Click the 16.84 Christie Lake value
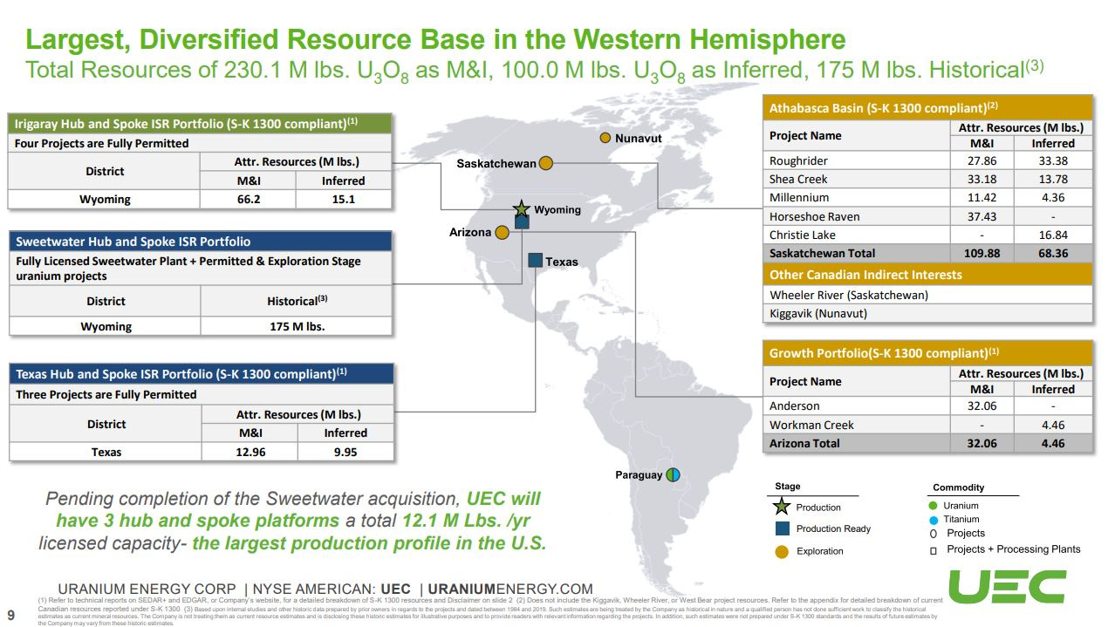This screenshot has height=627, width=1115. coord(1053,235)
